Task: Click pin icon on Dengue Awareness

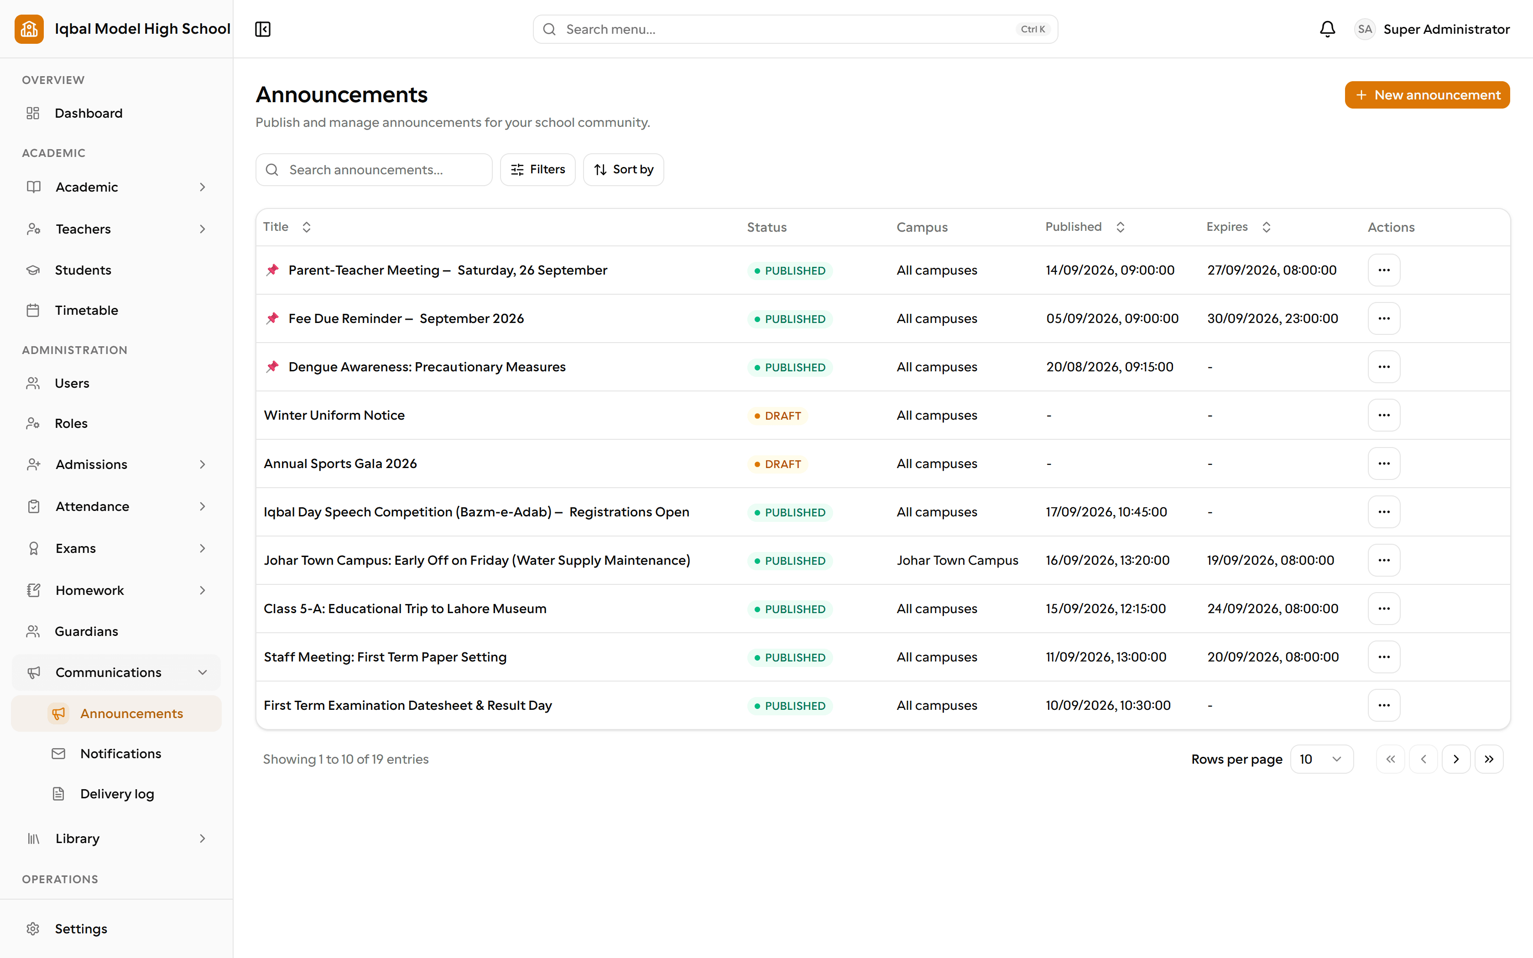Action: (x=272, y=367)
